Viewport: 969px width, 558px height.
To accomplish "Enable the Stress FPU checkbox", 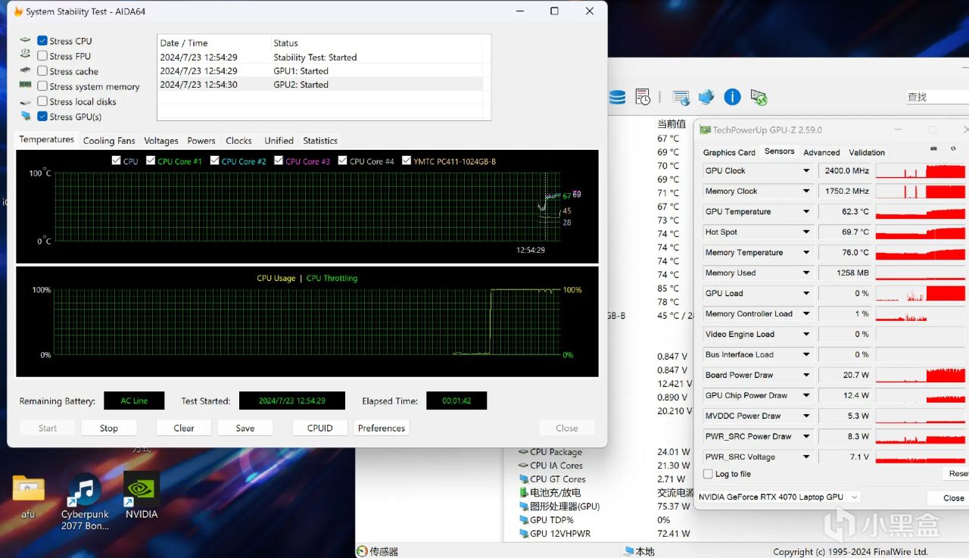I will tap(42, 56).
